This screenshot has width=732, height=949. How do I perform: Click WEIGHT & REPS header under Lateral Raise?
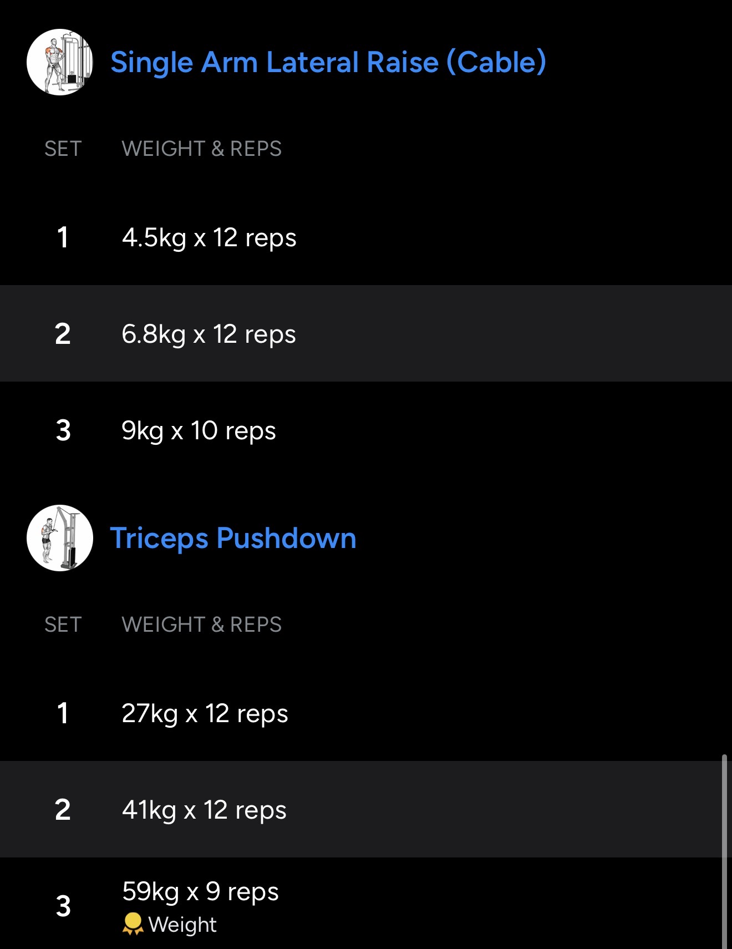[201, 149]
